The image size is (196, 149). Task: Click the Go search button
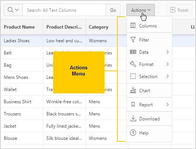point(113,10)
